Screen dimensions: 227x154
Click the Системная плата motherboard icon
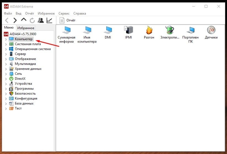11,44
